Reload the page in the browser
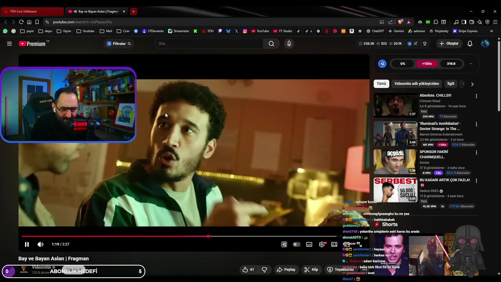The image size is (501, 282). tap(21, 22)
